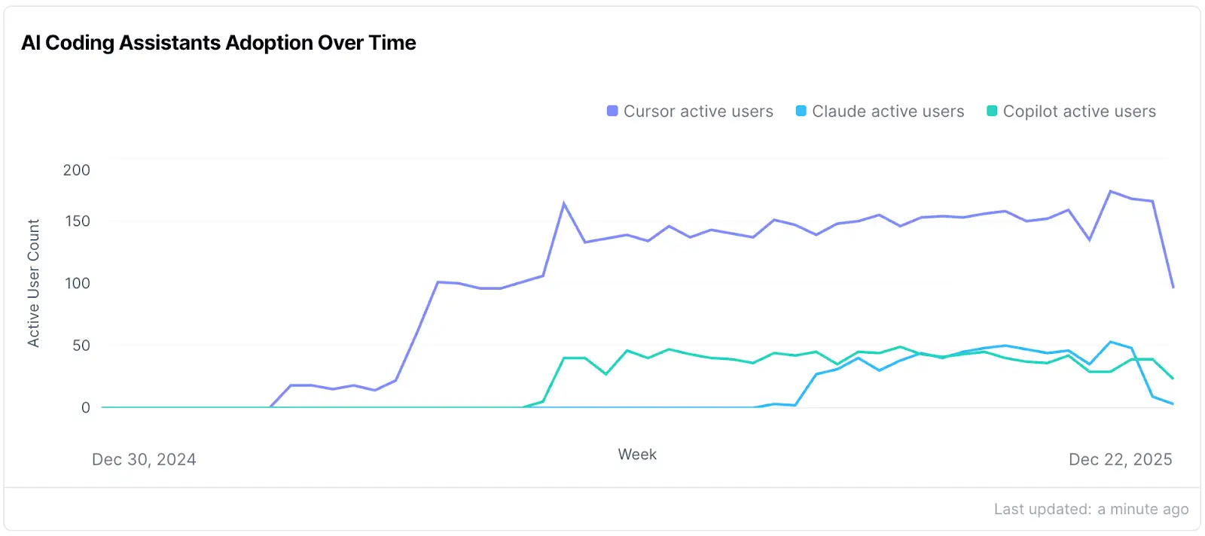The image size is (1205, 536).
Task: Hide the Claude active users series label
Action: (x=888, y=111)
